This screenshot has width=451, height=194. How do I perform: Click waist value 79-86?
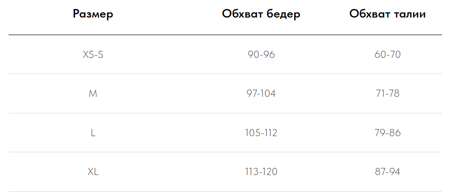pyautogui.click(x=388, y=133)
